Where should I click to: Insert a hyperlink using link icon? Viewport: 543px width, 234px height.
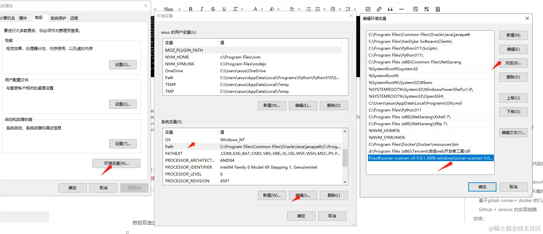click(379, 9)
